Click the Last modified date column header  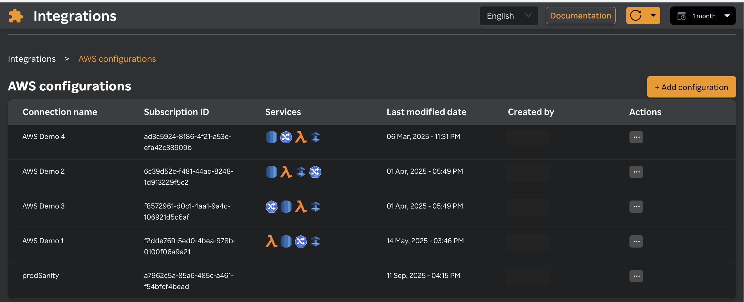click(x=427, y=112)
